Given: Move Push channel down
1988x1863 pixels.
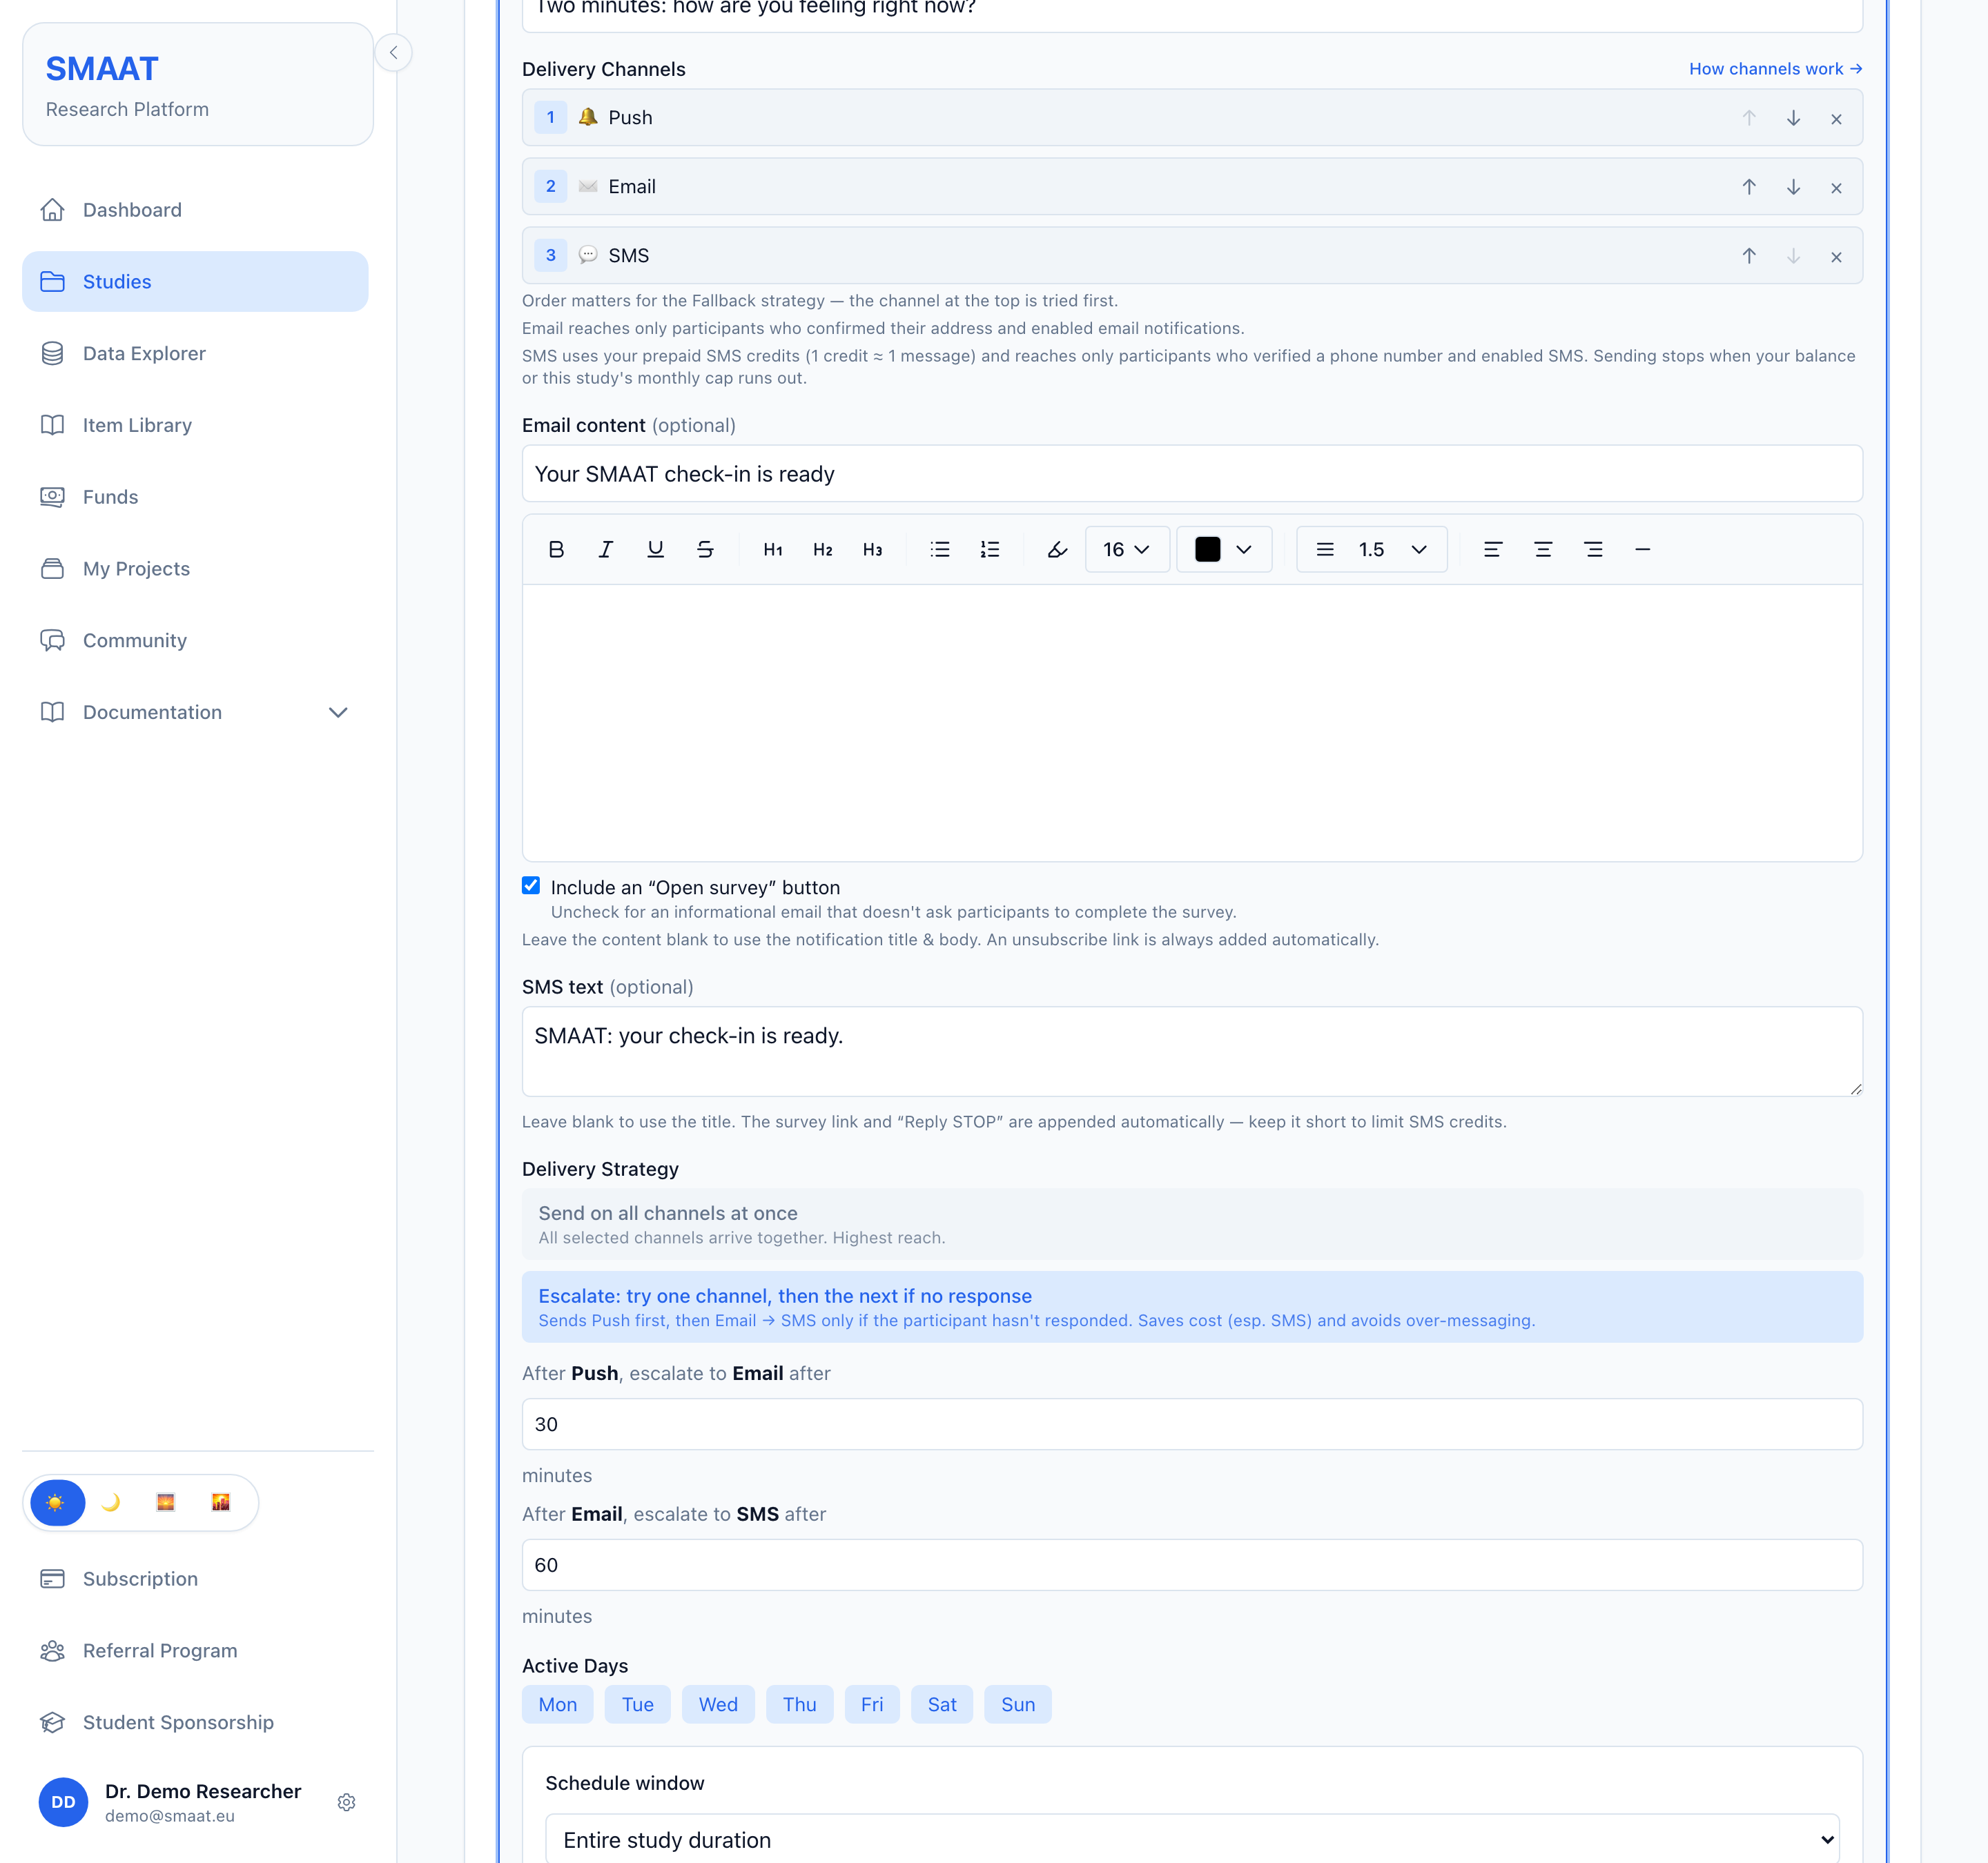Looking at the screenshot, I should click(1793, 118).
